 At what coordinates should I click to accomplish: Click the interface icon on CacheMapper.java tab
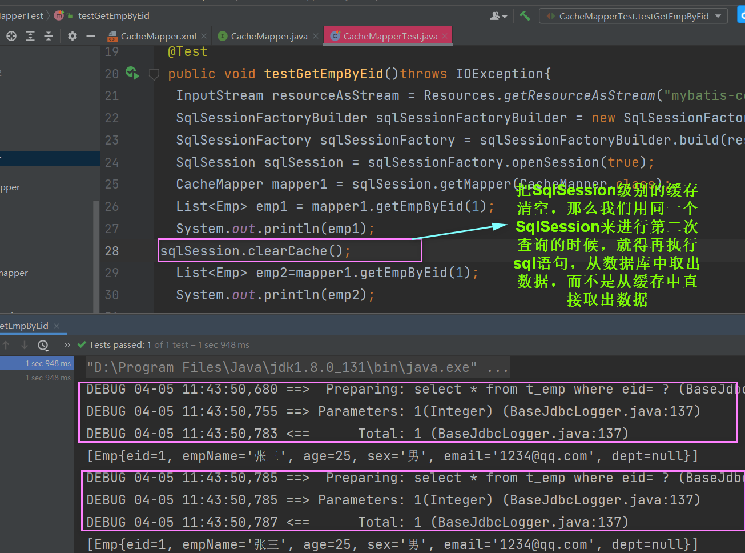tap(223, 36)
